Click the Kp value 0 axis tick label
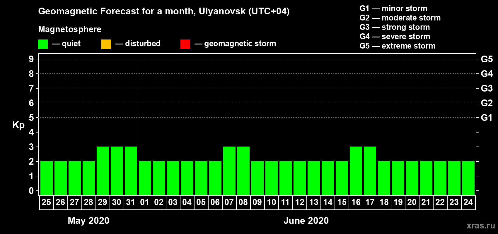Viewport: 498px width, 234px height. pyautogui.click(x=31, y=191)
